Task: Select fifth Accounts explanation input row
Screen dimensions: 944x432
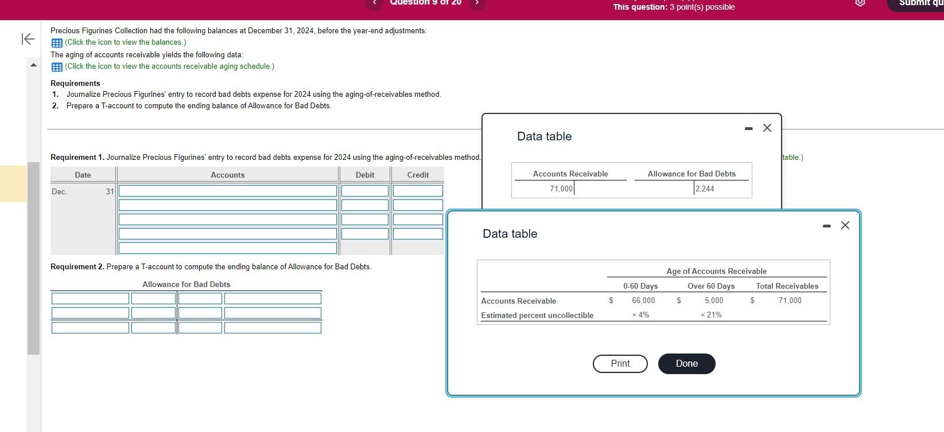Action: [228, 248]
